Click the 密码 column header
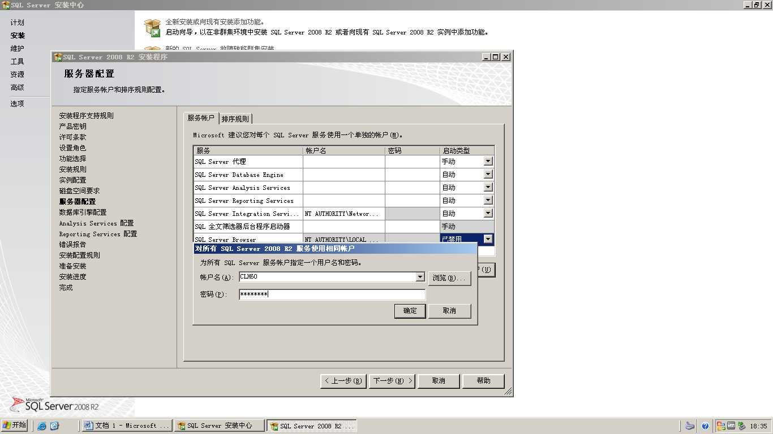The width and height of the screenshot is (773, 434). (x=413, y=151)
